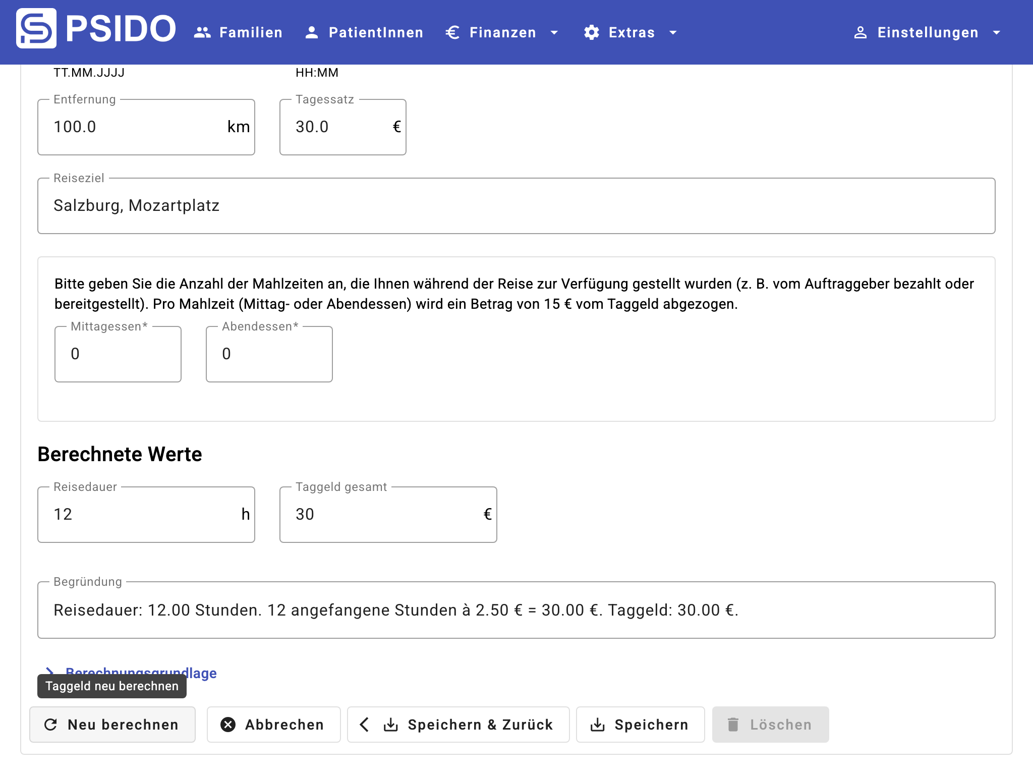
Task: Click the PSIDO logo icon
Action: (x=36, y=29)
